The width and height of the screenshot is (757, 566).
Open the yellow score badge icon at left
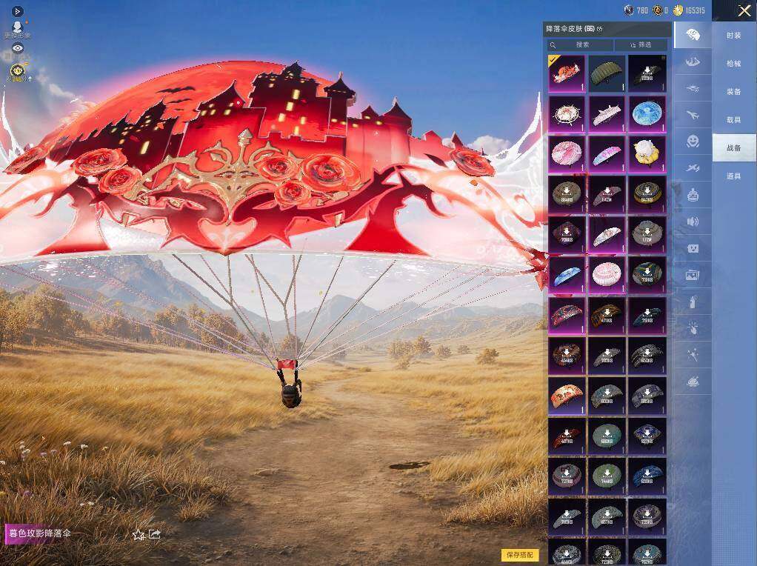click(18, 70)
